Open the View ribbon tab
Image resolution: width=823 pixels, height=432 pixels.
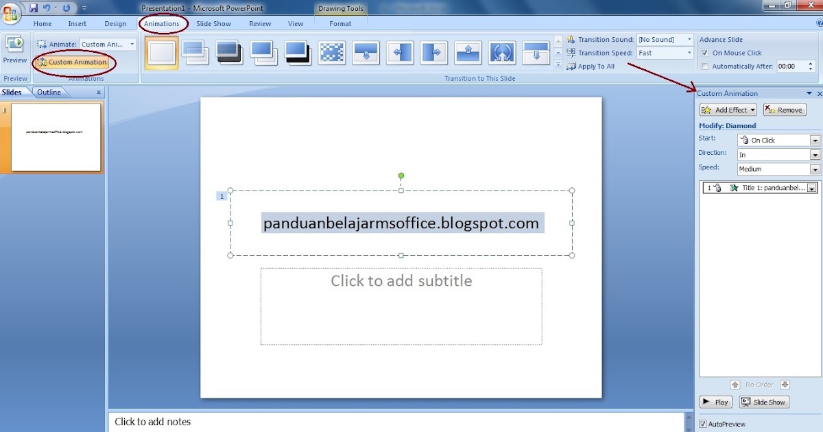tap(296, 24)
